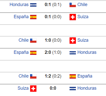Open Chile link in the 0:1 (0:1) match
This screenshot has width=106, height=96.
click(82, 5)
